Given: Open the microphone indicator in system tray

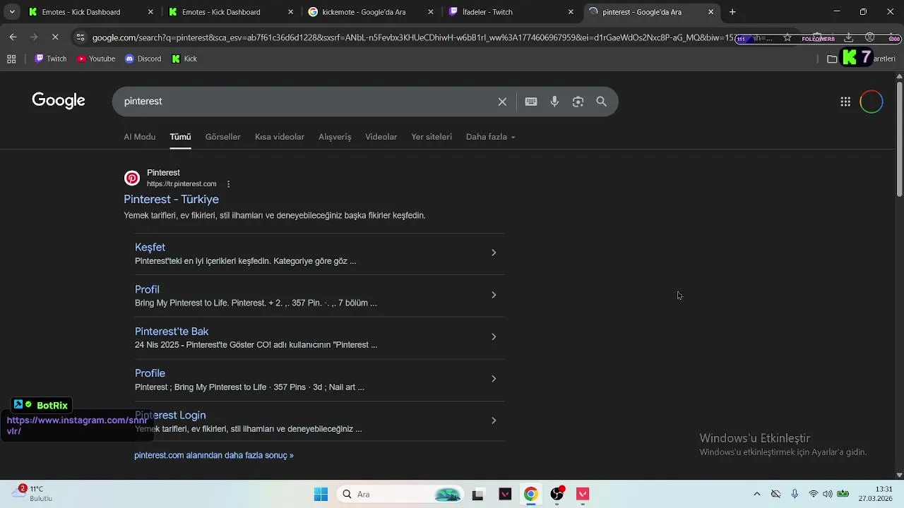Looking at the screenshot, I should coord(795,494).
